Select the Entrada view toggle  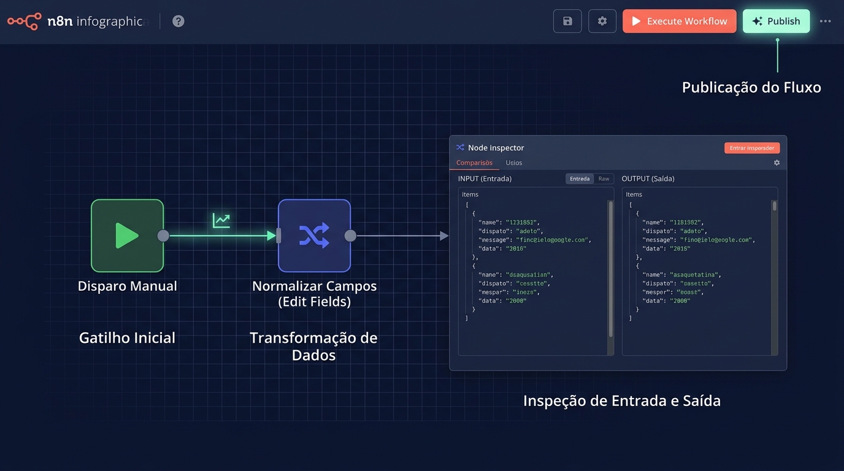click(580, 178)
